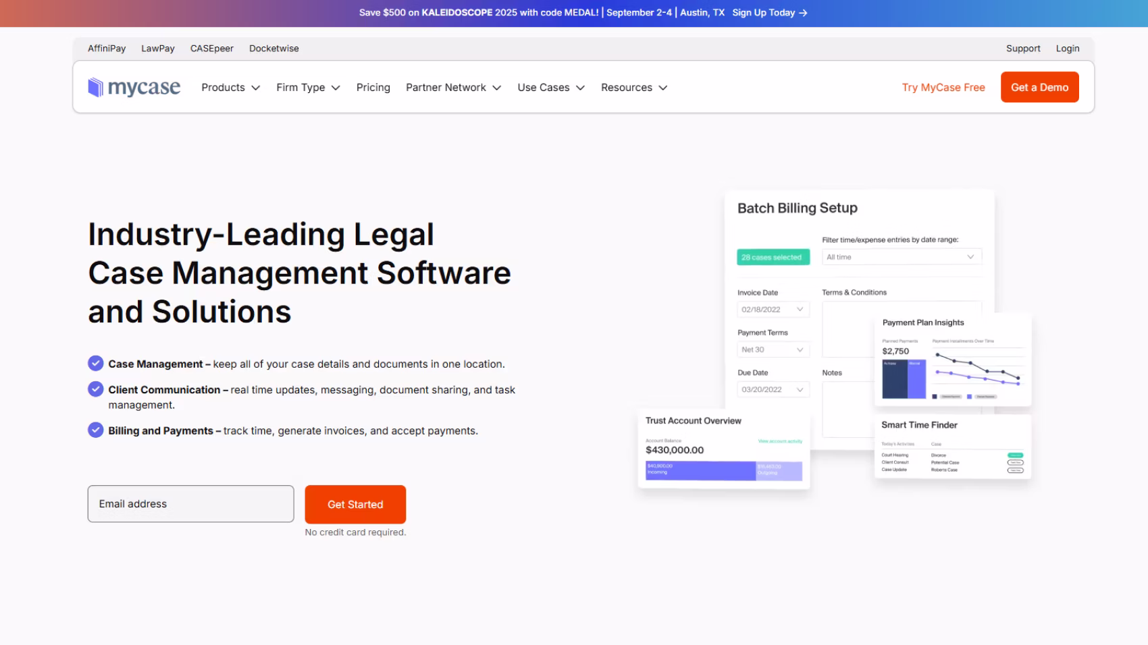Viewport: 1148px width, 645px height.
Task: Click the Terms & Conditions label
Action: (x=854, y=293)
